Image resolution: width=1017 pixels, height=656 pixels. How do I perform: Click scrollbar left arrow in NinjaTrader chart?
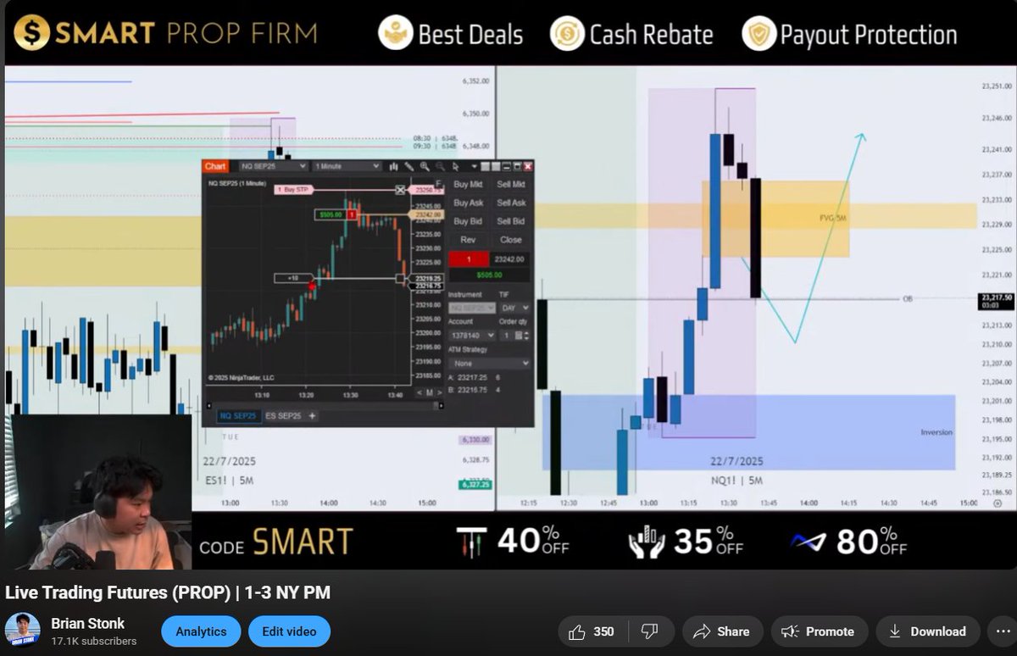pyautogui.click(x=208, y=406)
